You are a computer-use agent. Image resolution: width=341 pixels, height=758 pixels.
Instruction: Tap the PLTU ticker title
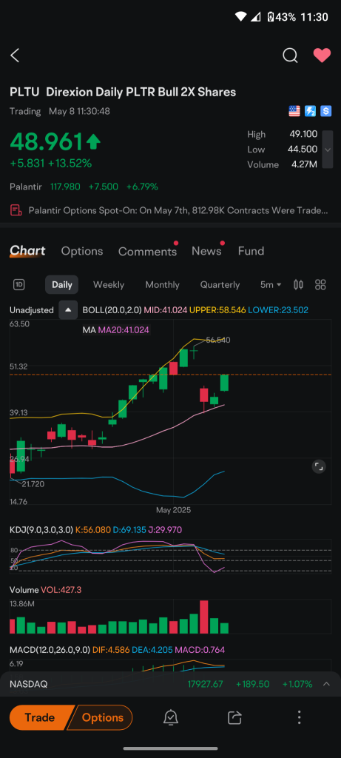pos(24,92)
